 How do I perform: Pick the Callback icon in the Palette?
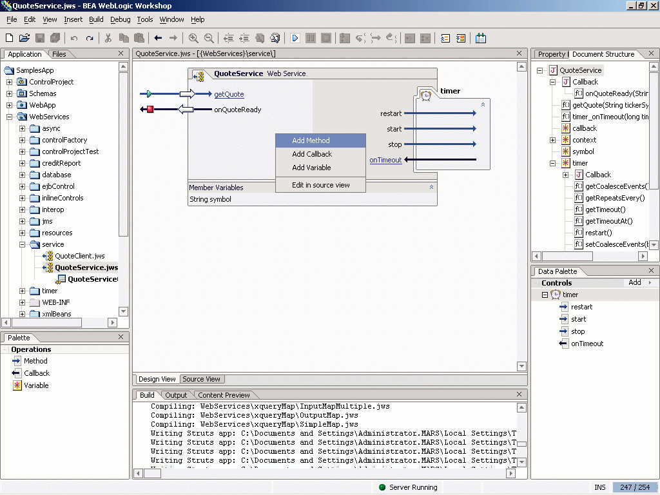click(x=16, y=373)
